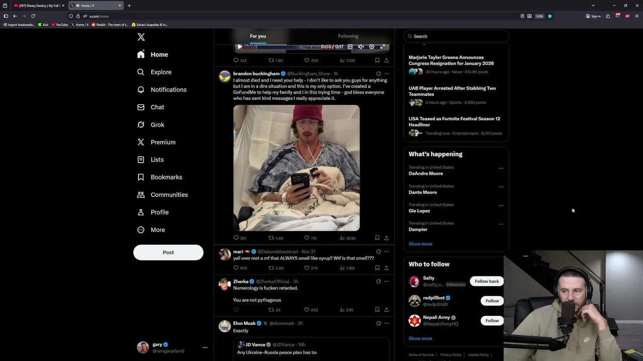Repost the post with 1.8K reposts
Image resolution: width=643 pixels, height=361 pixels.
(x=276, y=60)
